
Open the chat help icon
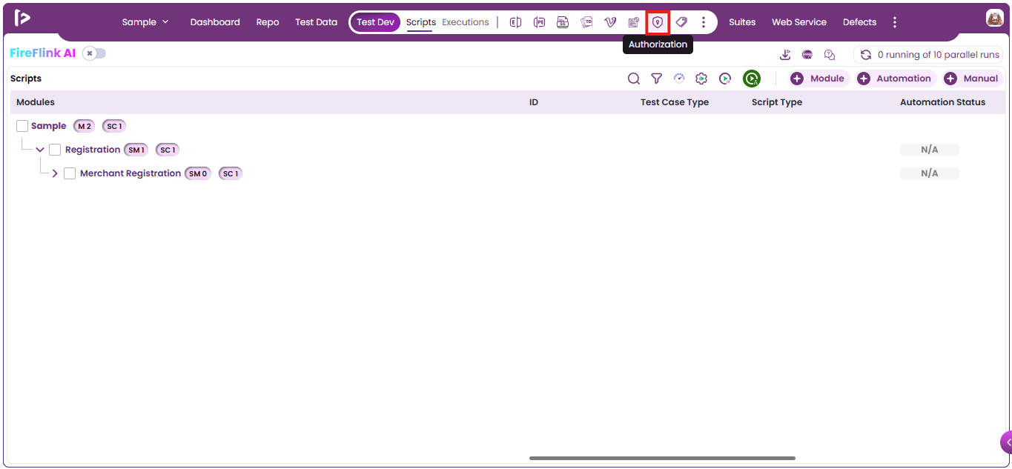coord(830,55)
